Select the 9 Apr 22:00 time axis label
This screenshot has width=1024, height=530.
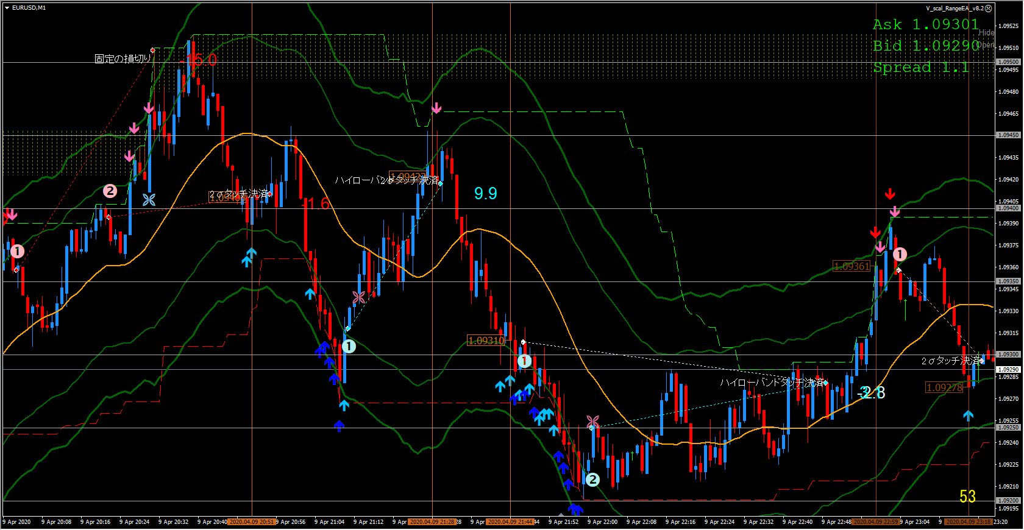602,522
